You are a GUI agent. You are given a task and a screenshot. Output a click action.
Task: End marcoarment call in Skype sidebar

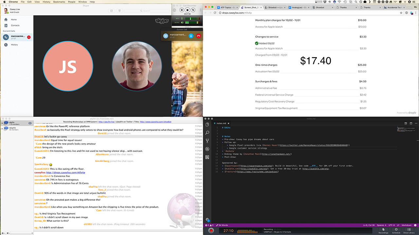[29, 37]
